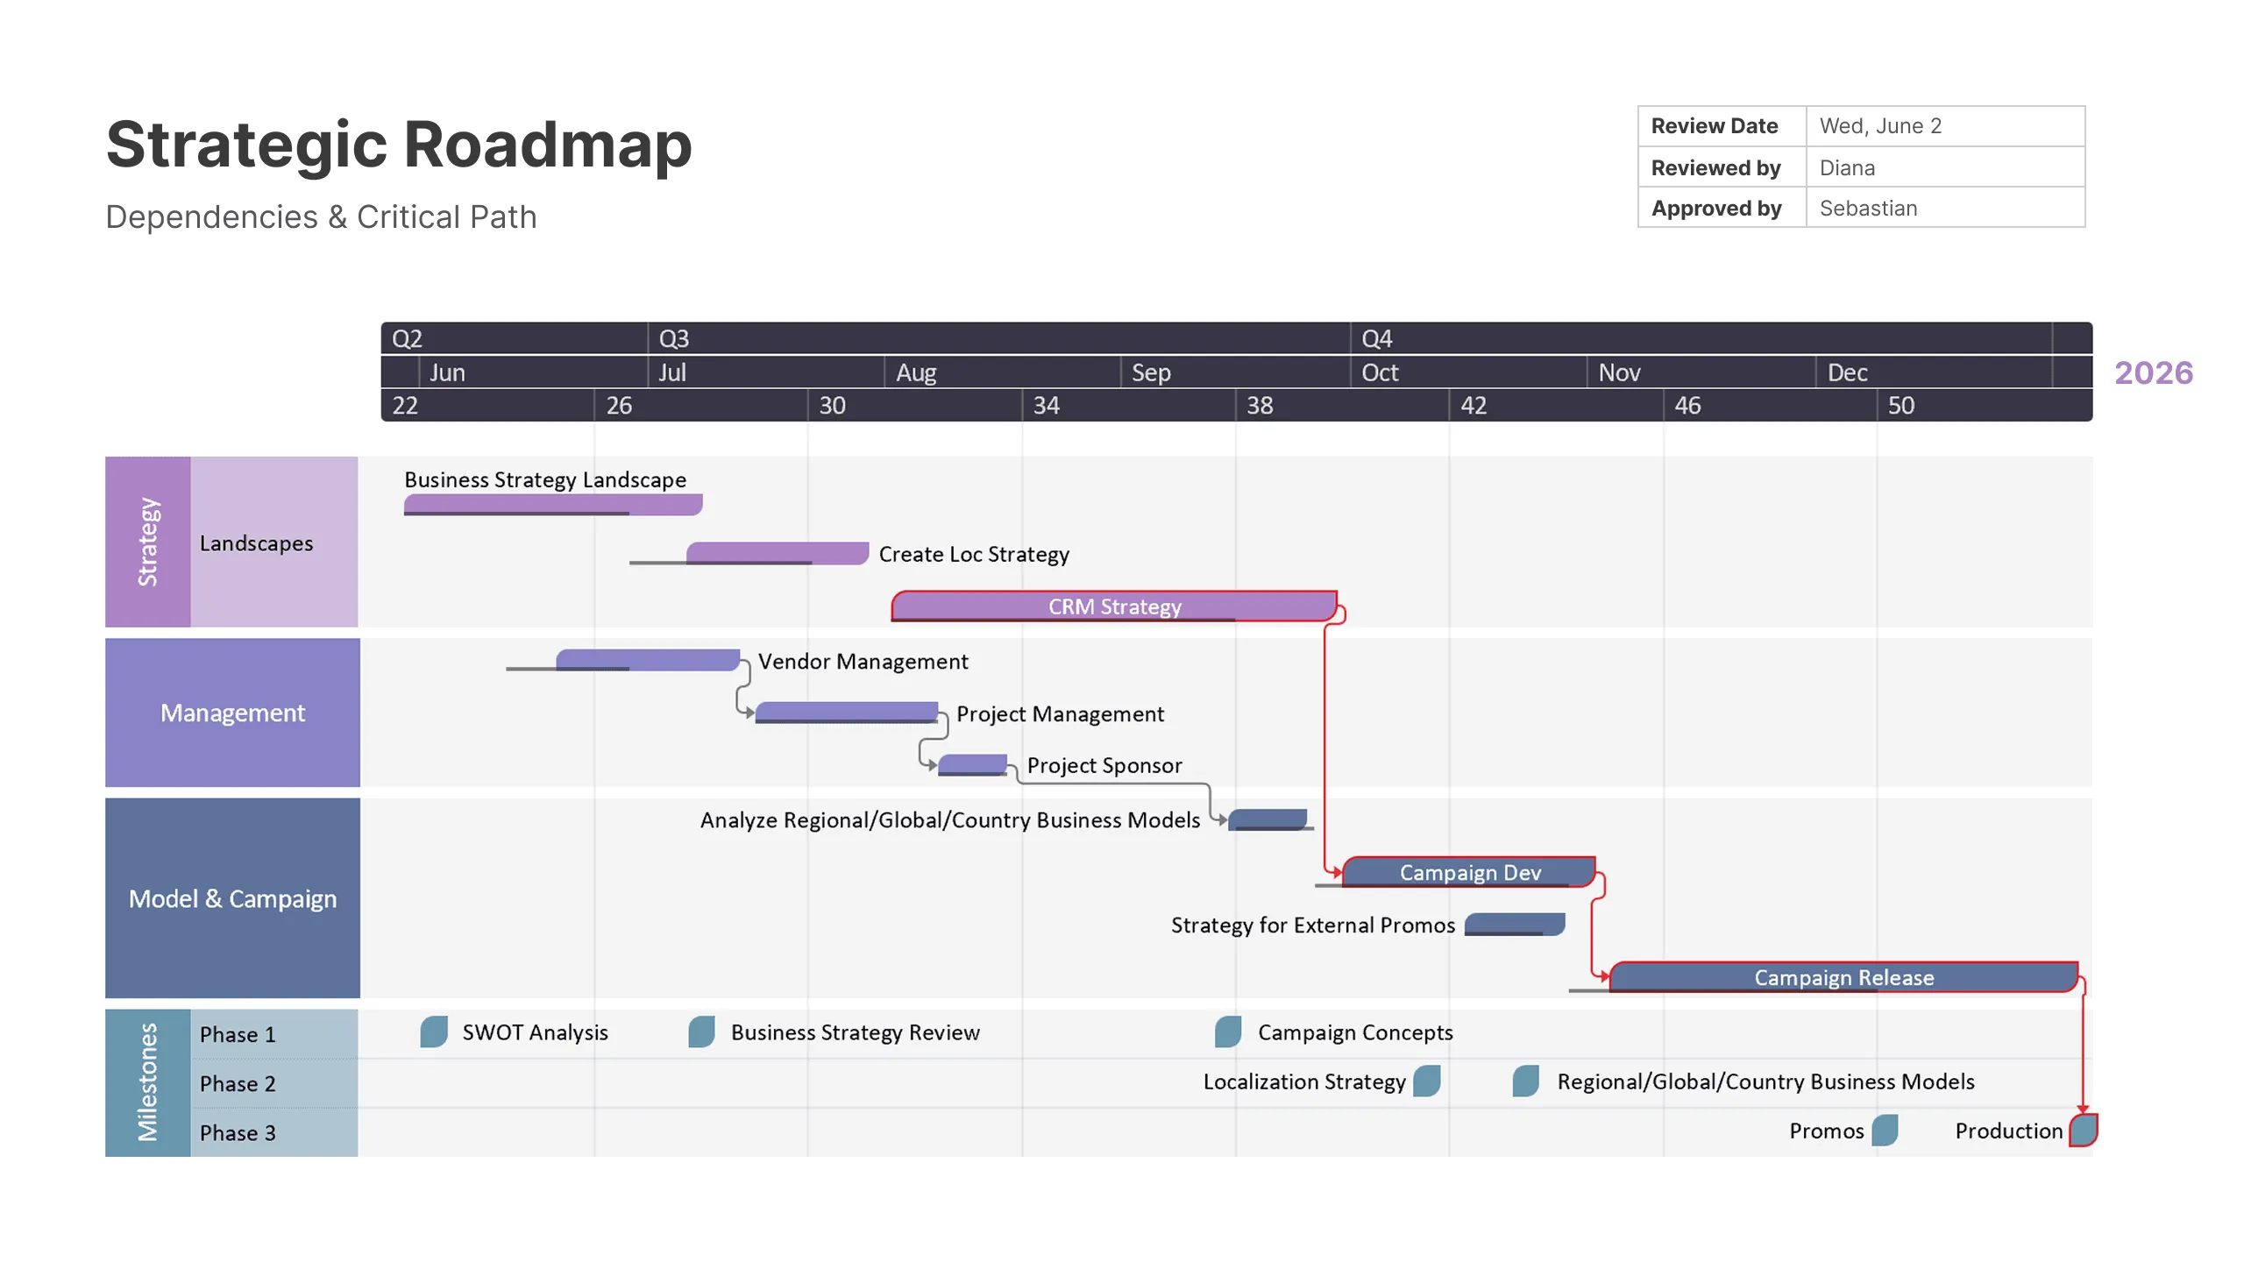Screen dimensions: 2244x1262
Task: Select the Project Sponsor task bar
Action: click(x=971, y=764)
